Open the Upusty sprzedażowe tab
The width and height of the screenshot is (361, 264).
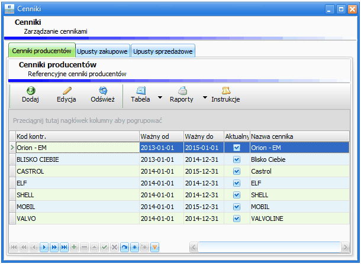pos(163,51)
